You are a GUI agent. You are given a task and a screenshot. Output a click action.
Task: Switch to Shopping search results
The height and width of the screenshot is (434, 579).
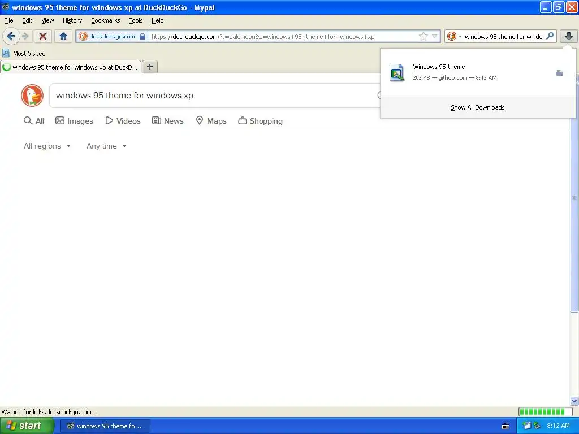coord(260,121)
